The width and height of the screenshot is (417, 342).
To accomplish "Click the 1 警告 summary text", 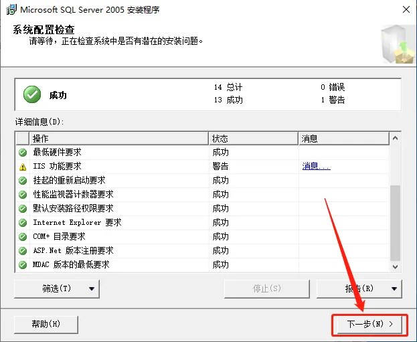I will click(333, 100).
